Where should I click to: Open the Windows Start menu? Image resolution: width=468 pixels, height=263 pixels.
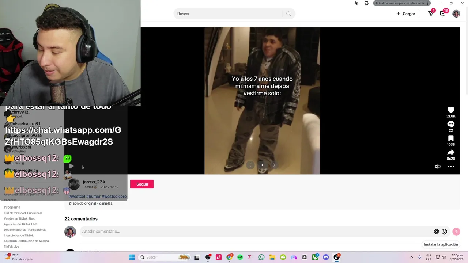tap(132, 257)
